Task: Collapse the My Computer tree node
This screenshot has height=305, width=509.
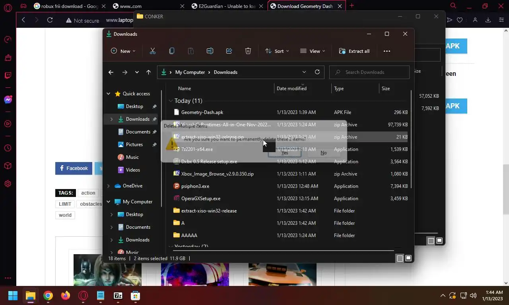Action: [x=108, y=202]
